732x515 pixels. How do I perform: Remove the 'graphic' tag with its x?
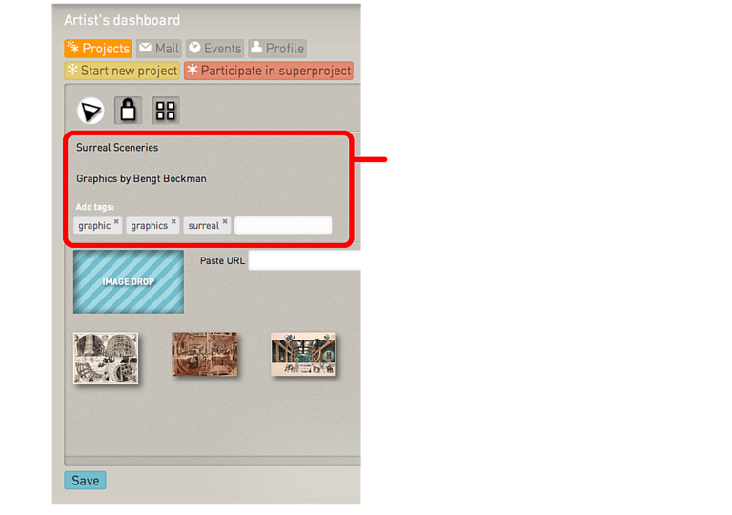116,222
